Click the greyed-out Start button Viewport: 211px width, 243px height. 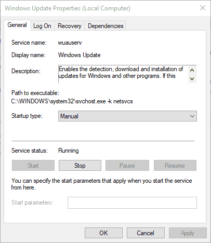click(x=33, y=166)
